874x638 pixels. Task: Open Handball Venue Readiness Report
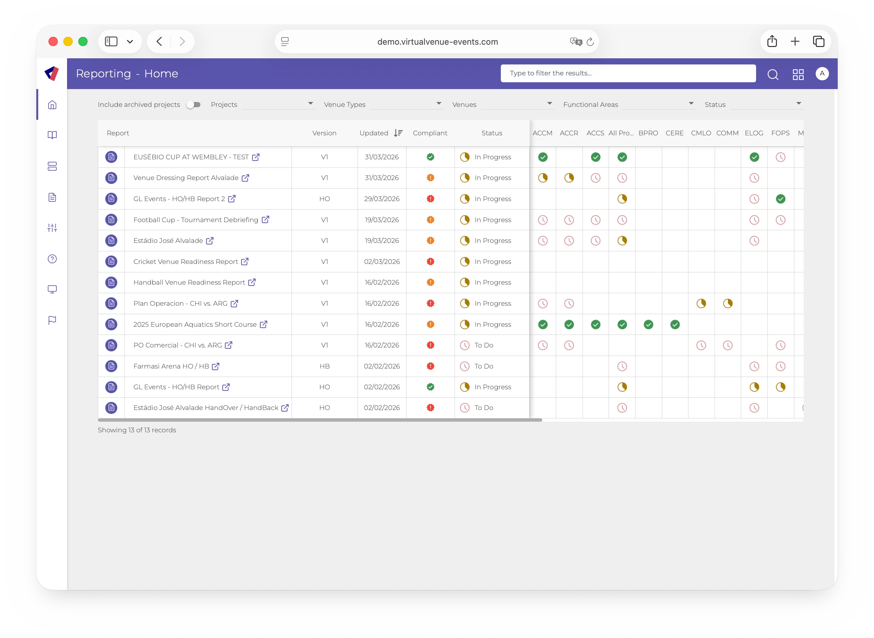189,282
